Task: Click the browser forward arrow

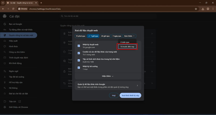Action: pyautogui.click(x=8, y=9)
